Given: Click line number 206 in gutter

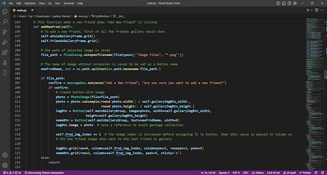Looking at the screenshot, I should point(17,78).
